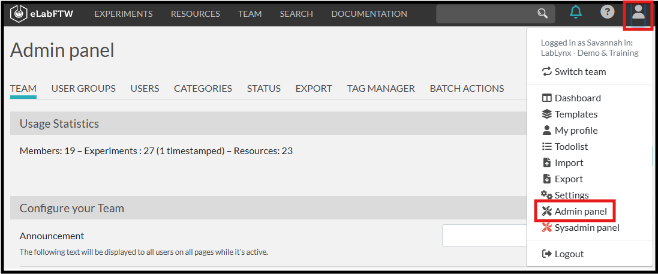Screen dimensions: 658x274
Task: Open the notifications bell icon
Action: tap(576, 13)
